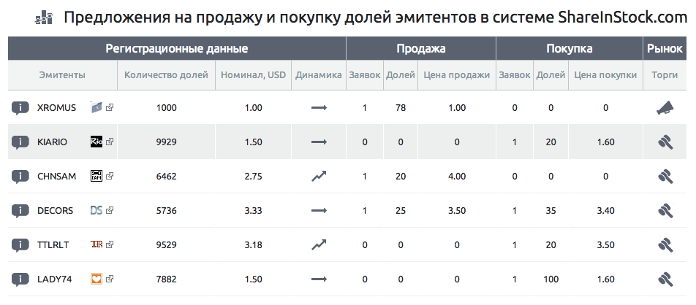696x305 pixels.
Task: Sort by the Количество долей column header
Action: tap(166, 75)
